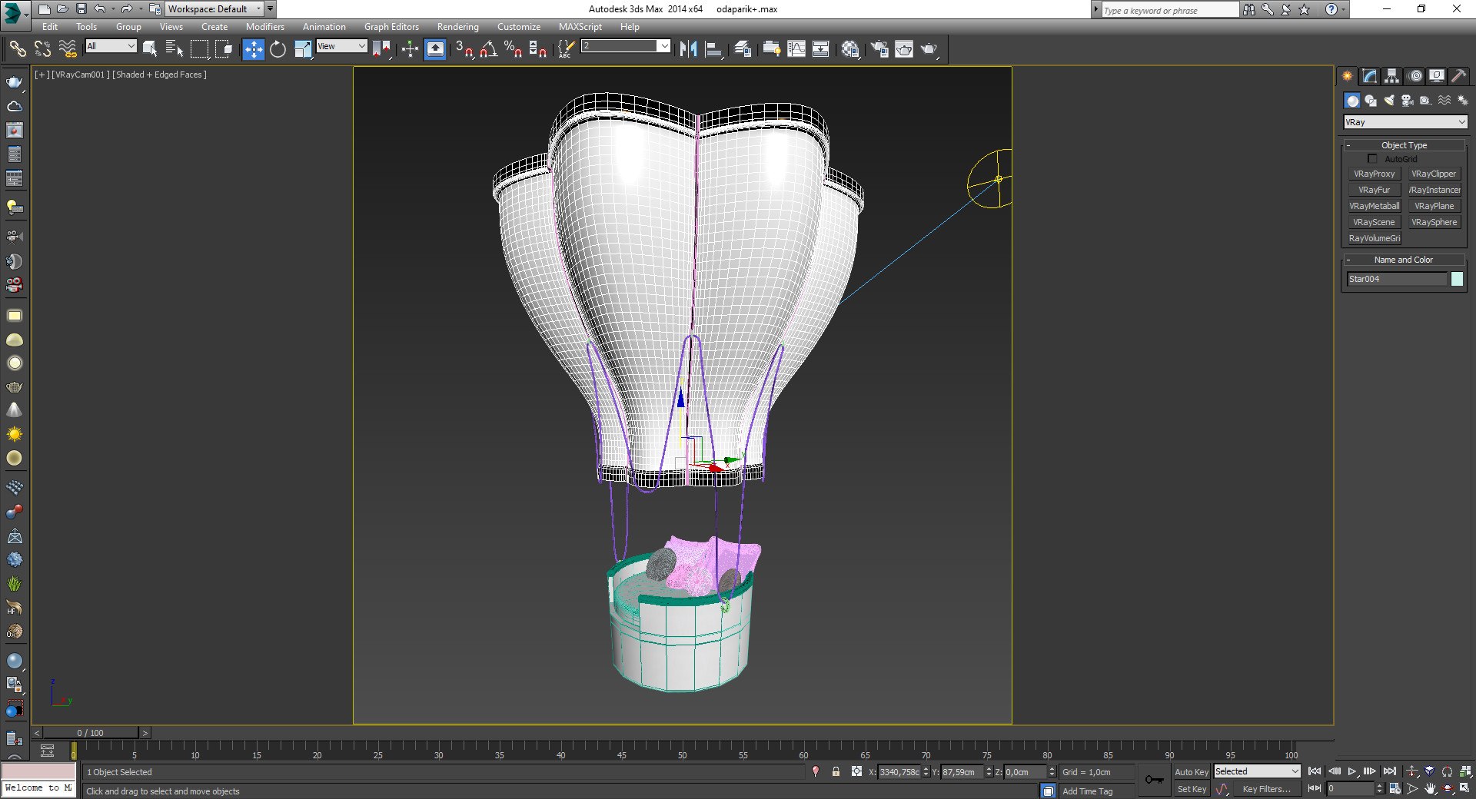The width and height of the screenshot is (1476, 799).
Task: Open the Material Editor icon
Action: click(849, 49)
